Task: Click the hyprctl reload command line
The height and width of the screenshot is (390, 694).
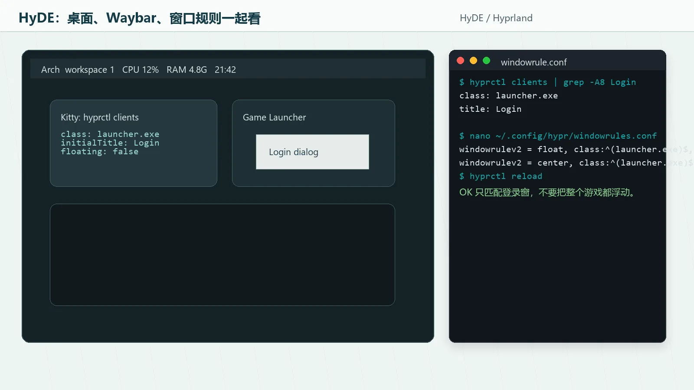Action: 501,176
